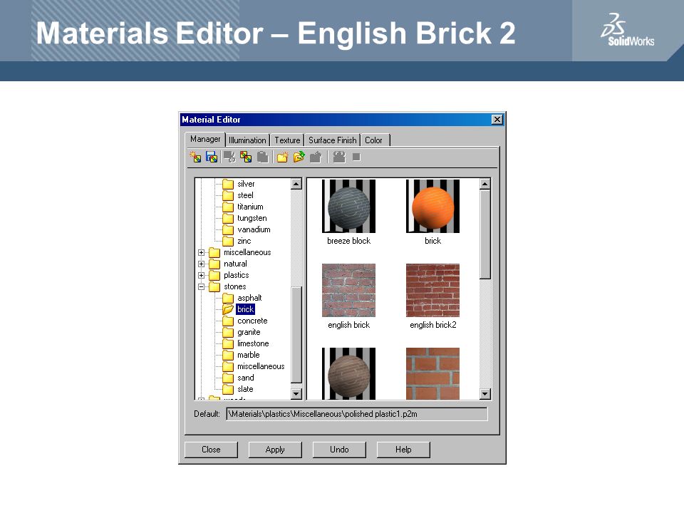684x513 pixels.
Task: Click the Open archive folder icon
Action: pos(299,157)
